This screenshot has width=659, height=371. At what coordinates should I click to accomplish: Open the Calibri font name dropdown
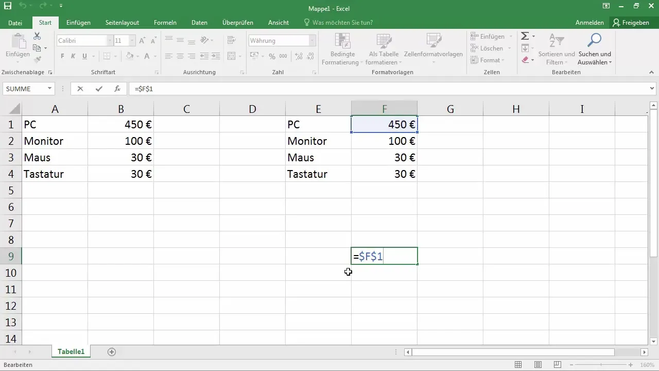click(110, 40)
